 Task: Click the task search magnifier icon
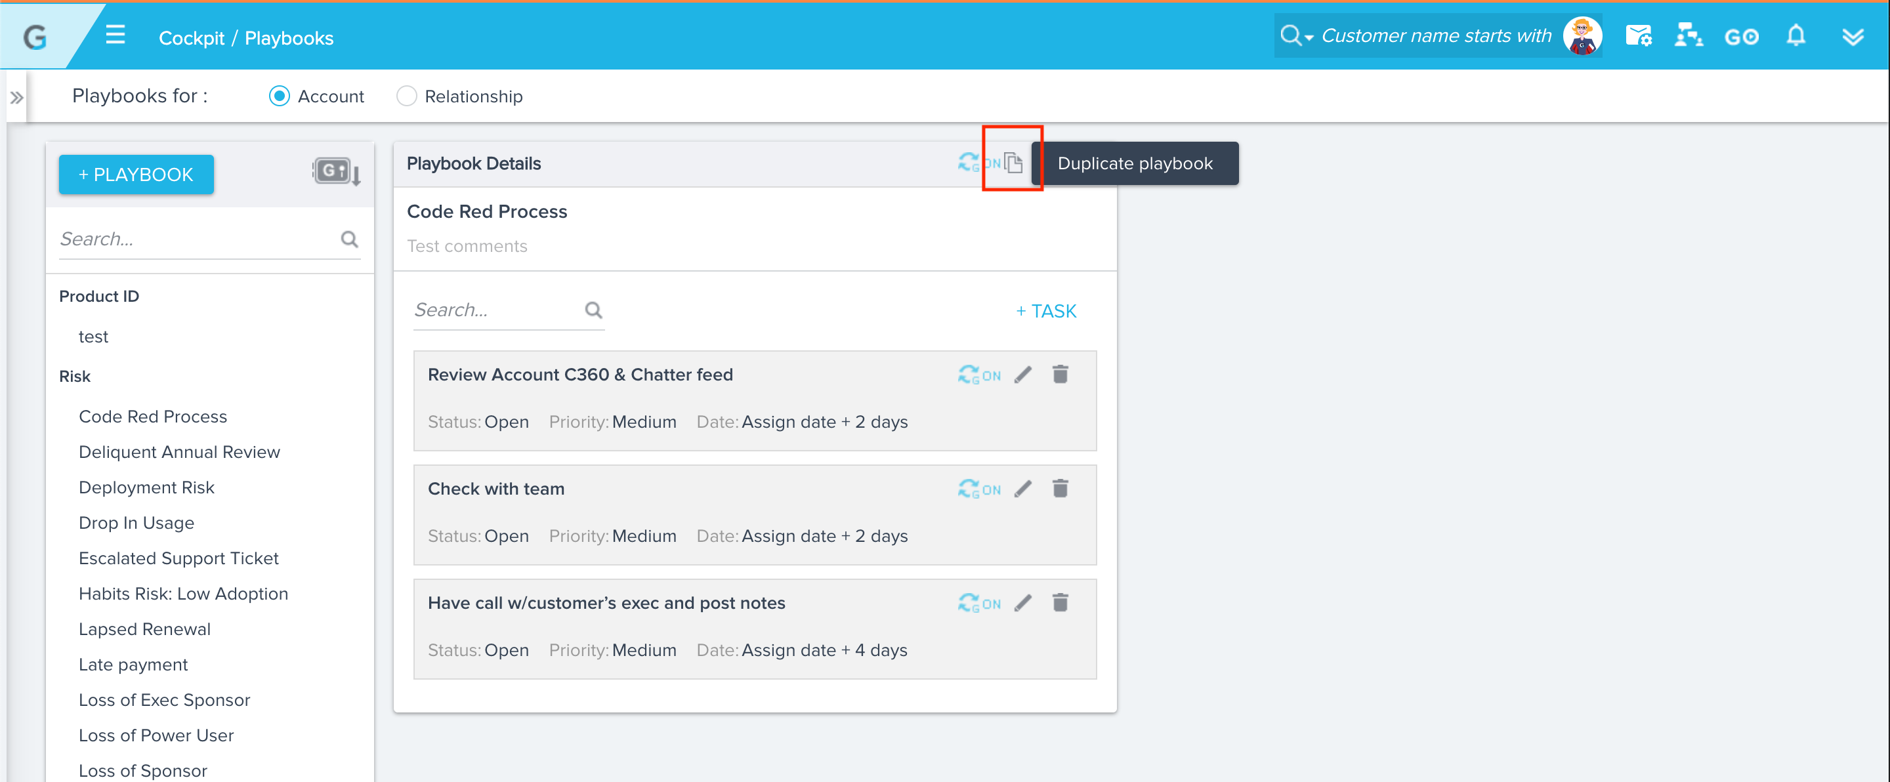(x=593, y=310)
